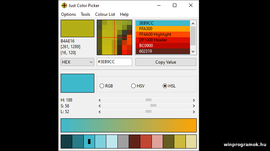
Task: Open the Help menu
Action: 124,14
